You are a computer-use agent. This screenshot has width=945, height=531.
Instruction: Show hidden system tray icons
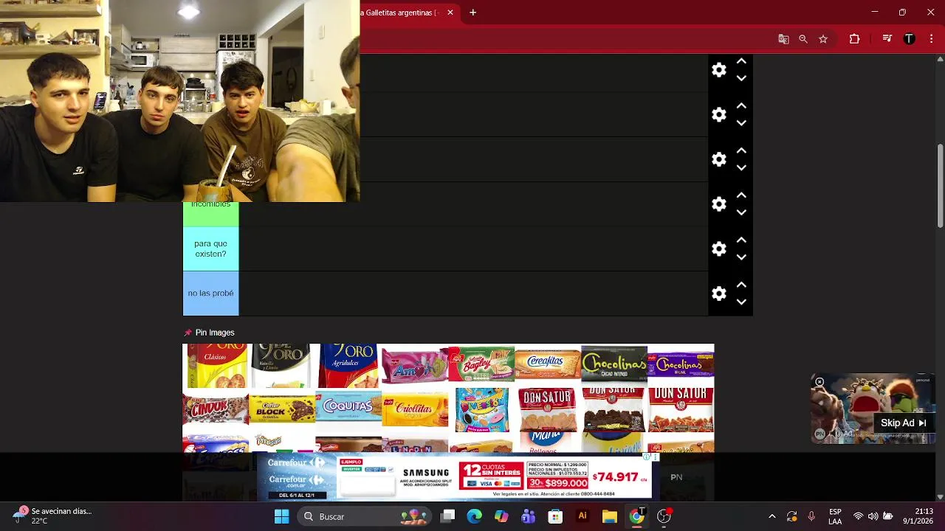(772, 516)
